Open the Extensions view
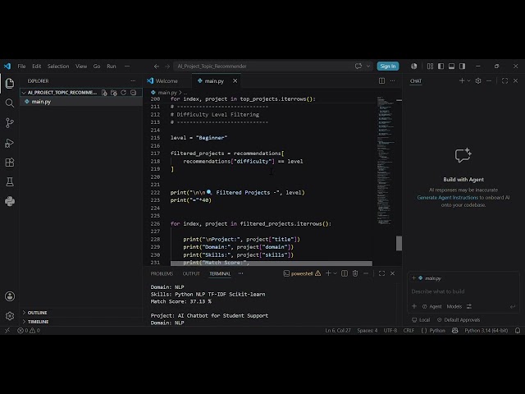 click(x=10, y=163)
